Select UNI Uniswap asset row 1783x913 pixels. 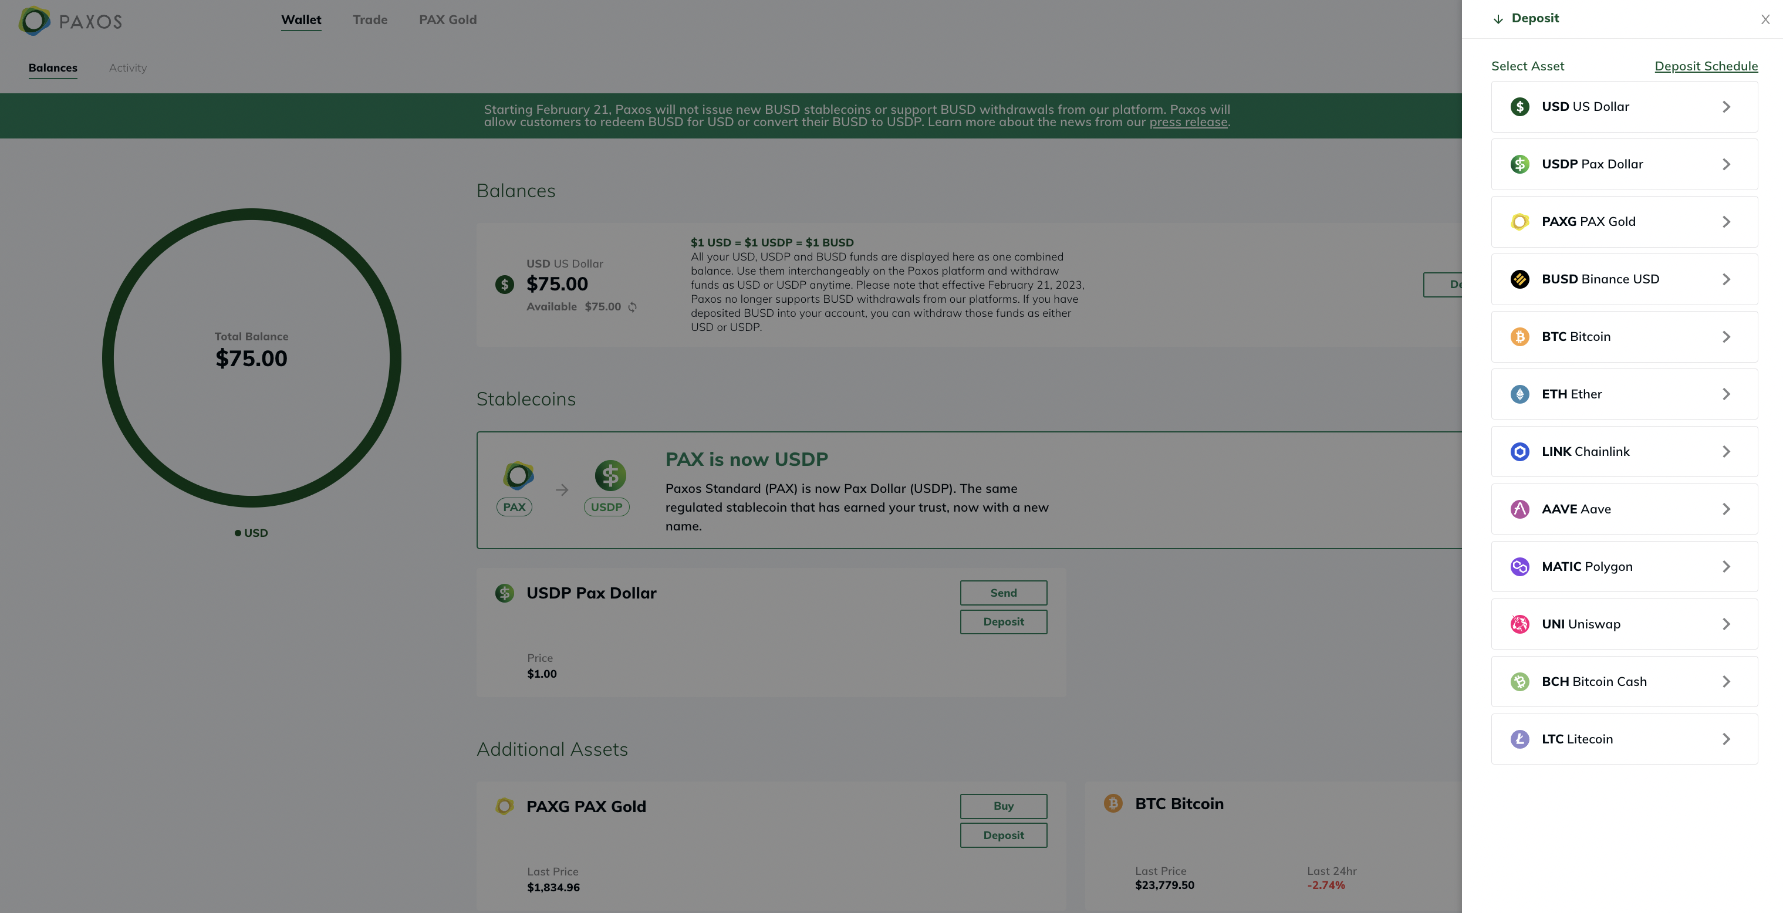[1624, 624]
